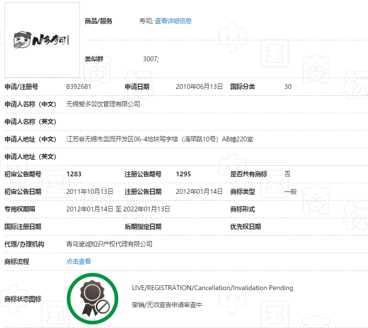
Task: Select preliminary announcement issue number 1283
Action: coord(74,174)
